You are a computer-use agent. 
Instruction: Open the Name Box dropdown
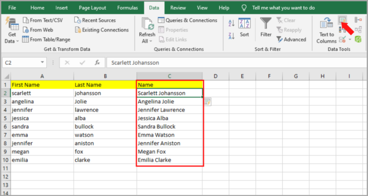click(x=43, y=63)
